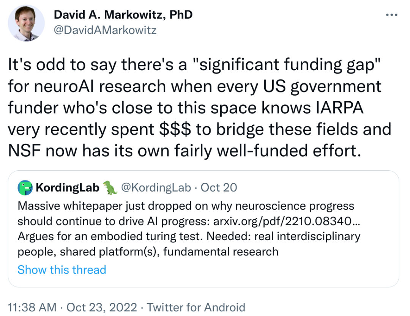The image size is (410, 316).
Task: Click the Twitter for Android source label
Action: [196, 307]
